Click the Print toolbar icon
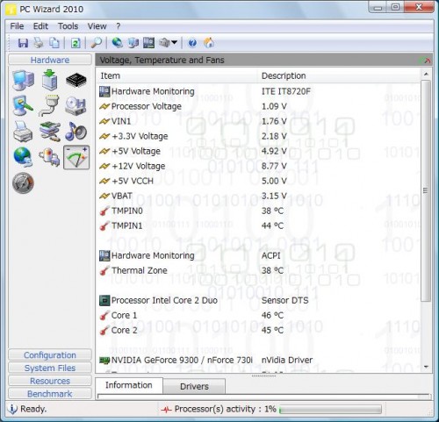The height and width of the screenshot is (422, 439). tap(39, 43)
